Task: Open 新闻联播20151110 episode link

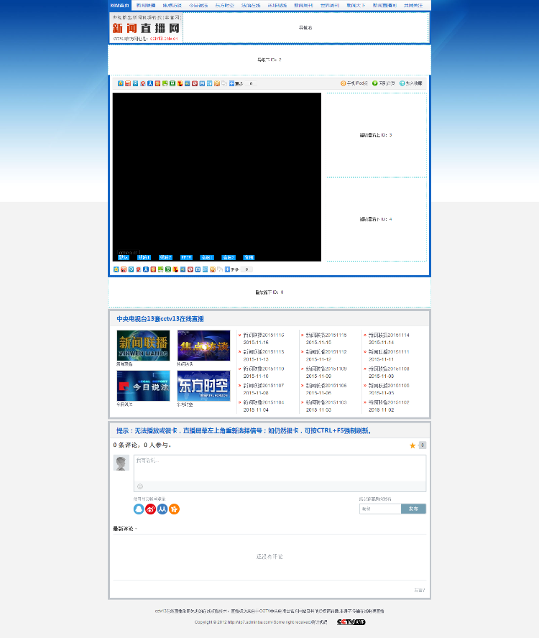Action: (x=264, y=369)
